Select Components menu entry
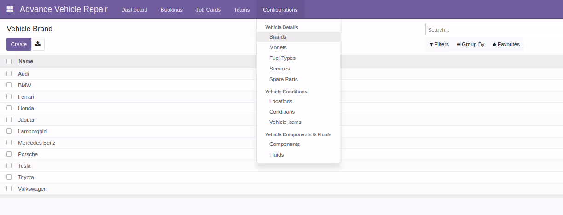563x215 pixels. click(298, 144)
